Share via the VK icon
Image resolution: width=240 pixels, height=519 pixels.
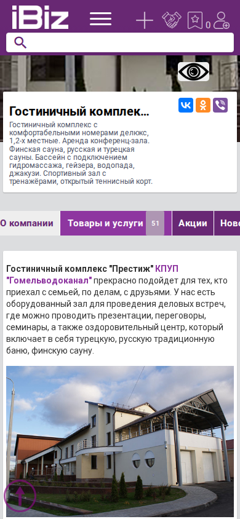(186, 105)
